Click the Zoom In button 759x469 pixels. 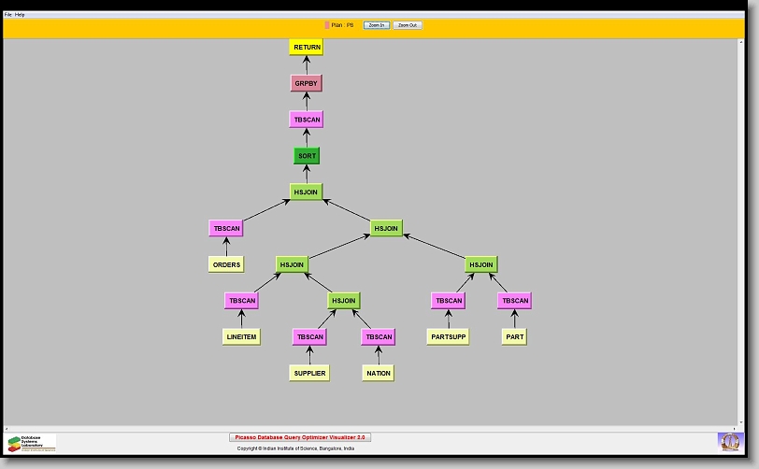(x=376, y=25)
